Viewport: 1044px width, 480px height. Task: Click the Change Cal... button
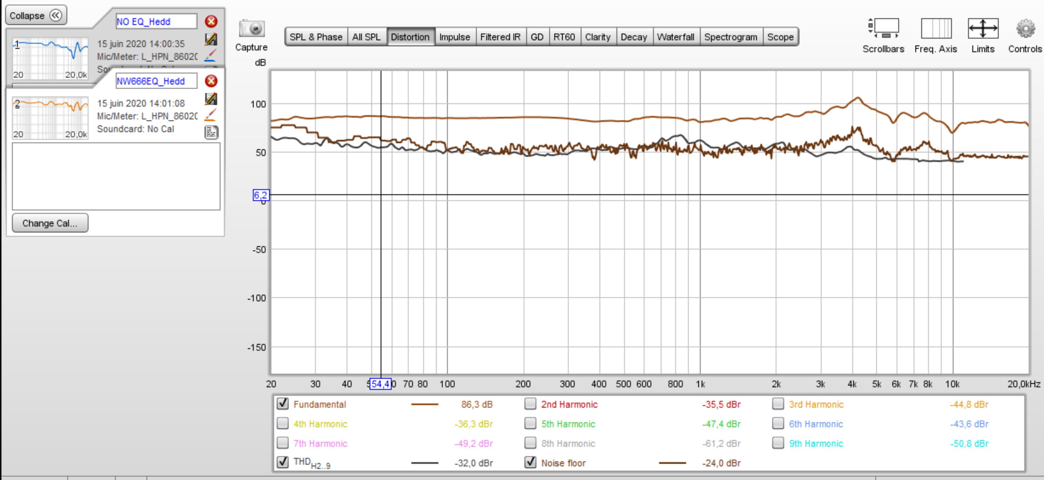click(50, 223)
